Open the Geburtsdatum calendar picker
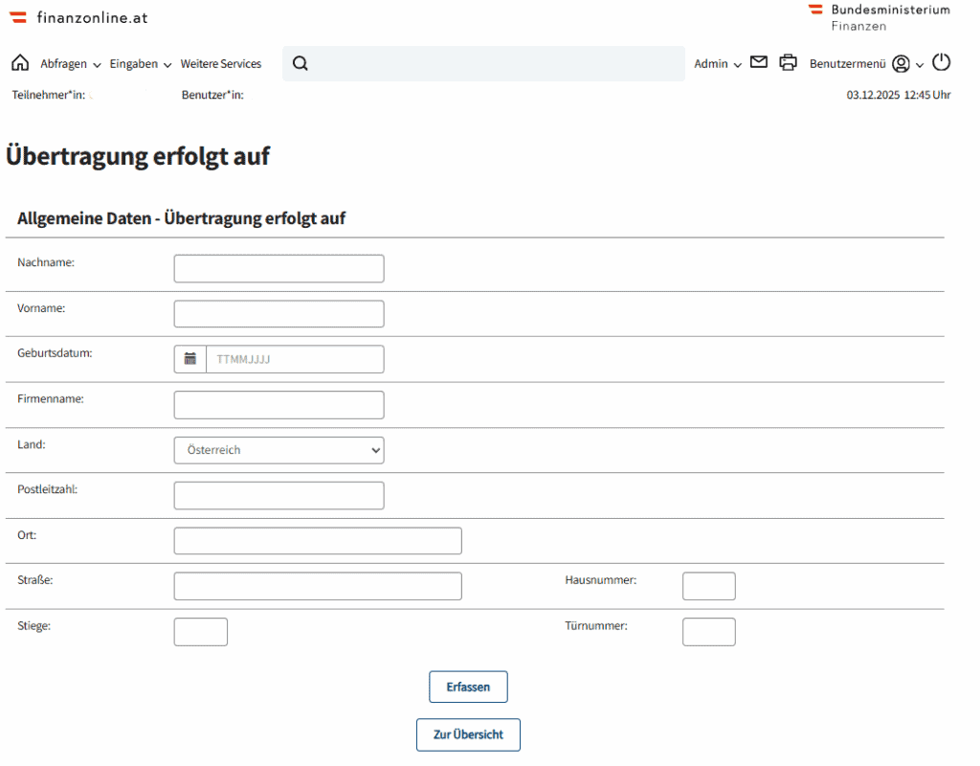This screenshot has height=766, width=980. coord(190,359)
